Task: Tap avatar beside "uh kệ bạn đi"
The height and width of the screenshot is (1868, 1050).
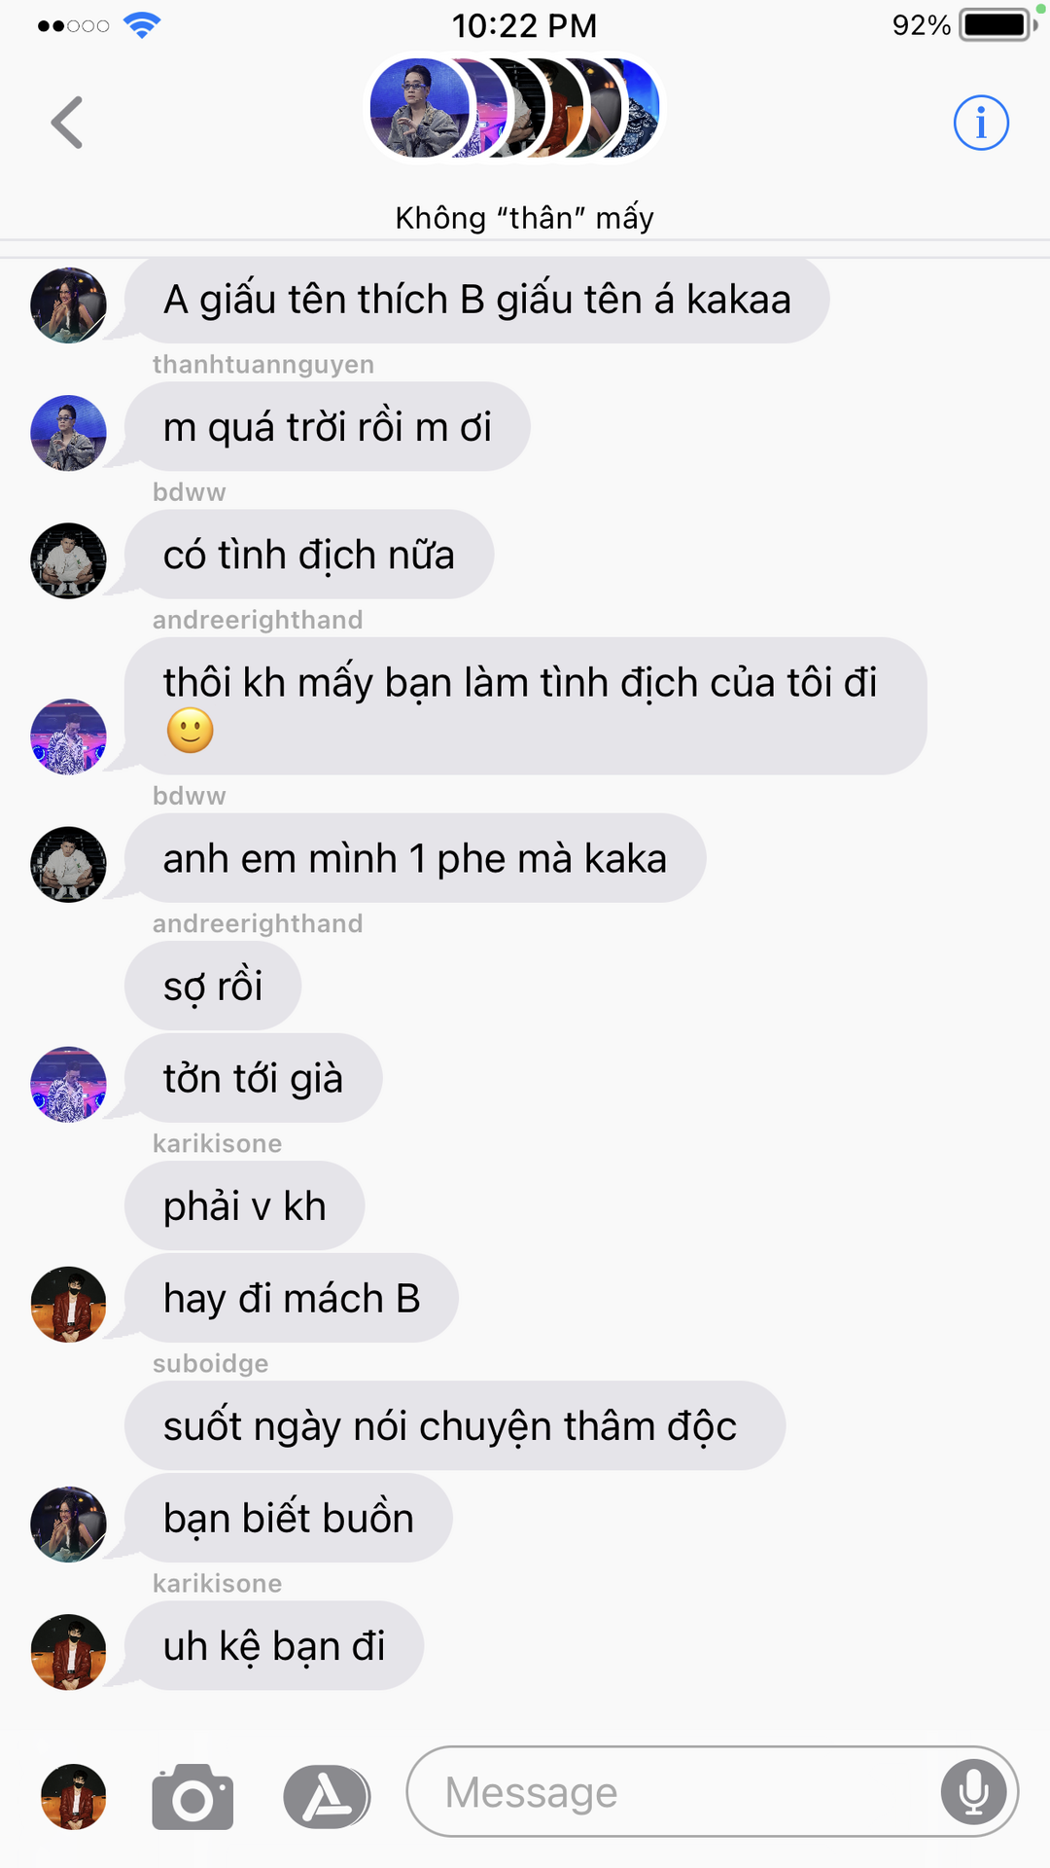Action: pos(68,1652)
